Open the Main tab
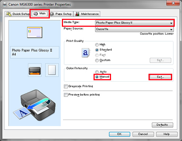 pyautogui.click(x=40, y=14)
